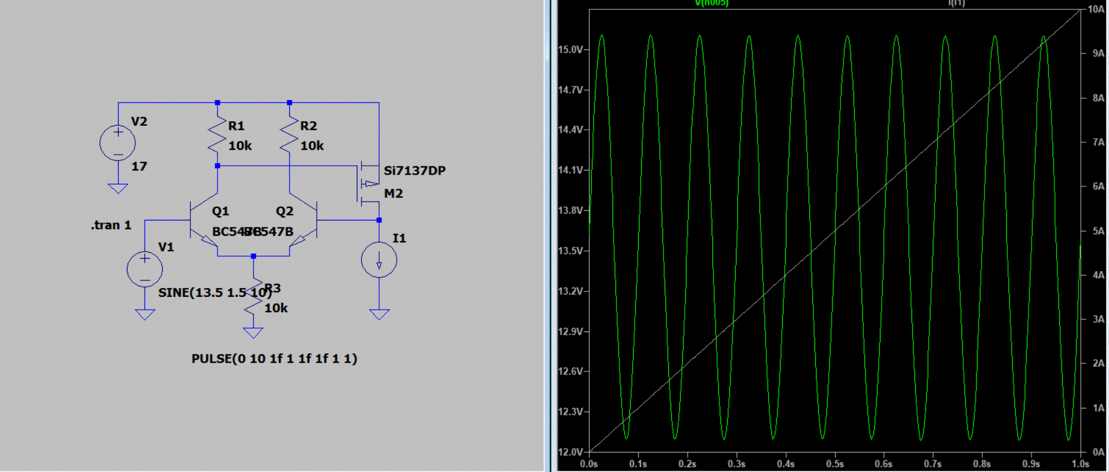1109x472 pixels.
Task: Click the 15.0V tick on the voltage axis
Action: point(570,49)
